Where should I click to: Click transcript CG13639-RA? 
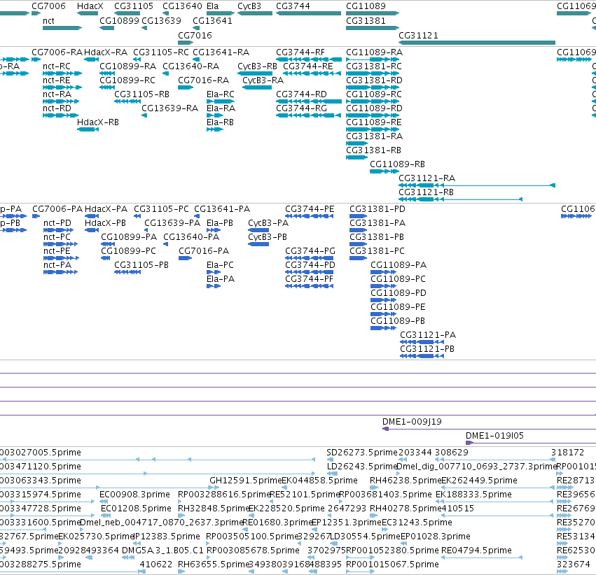tap(144, 115)
